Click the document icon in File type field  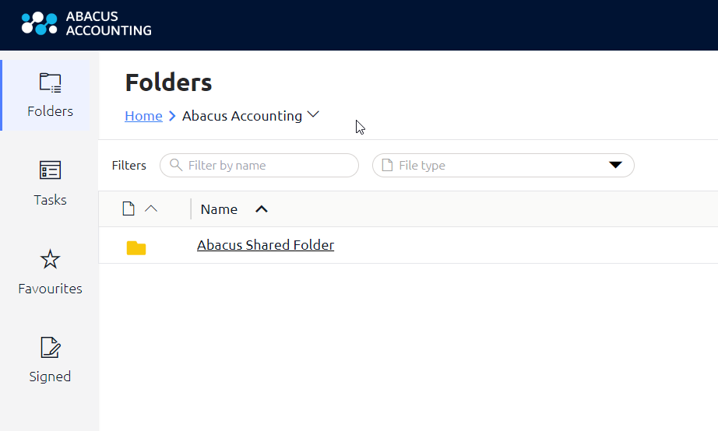[387, 165]
